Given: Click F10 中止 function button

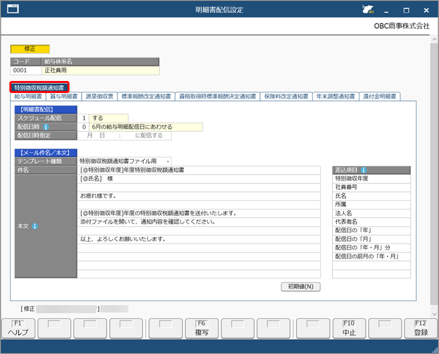Looking at the screenshot, I should 349,329.
